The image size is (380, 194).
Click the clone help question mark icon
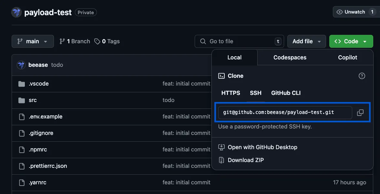362,76
